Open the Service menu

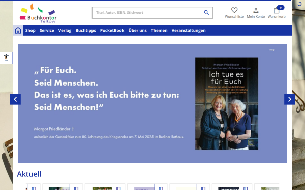pos(47,30)
